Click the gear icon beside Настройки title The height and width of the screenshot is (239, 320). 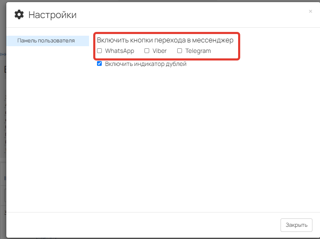click(x=19, y=15)
